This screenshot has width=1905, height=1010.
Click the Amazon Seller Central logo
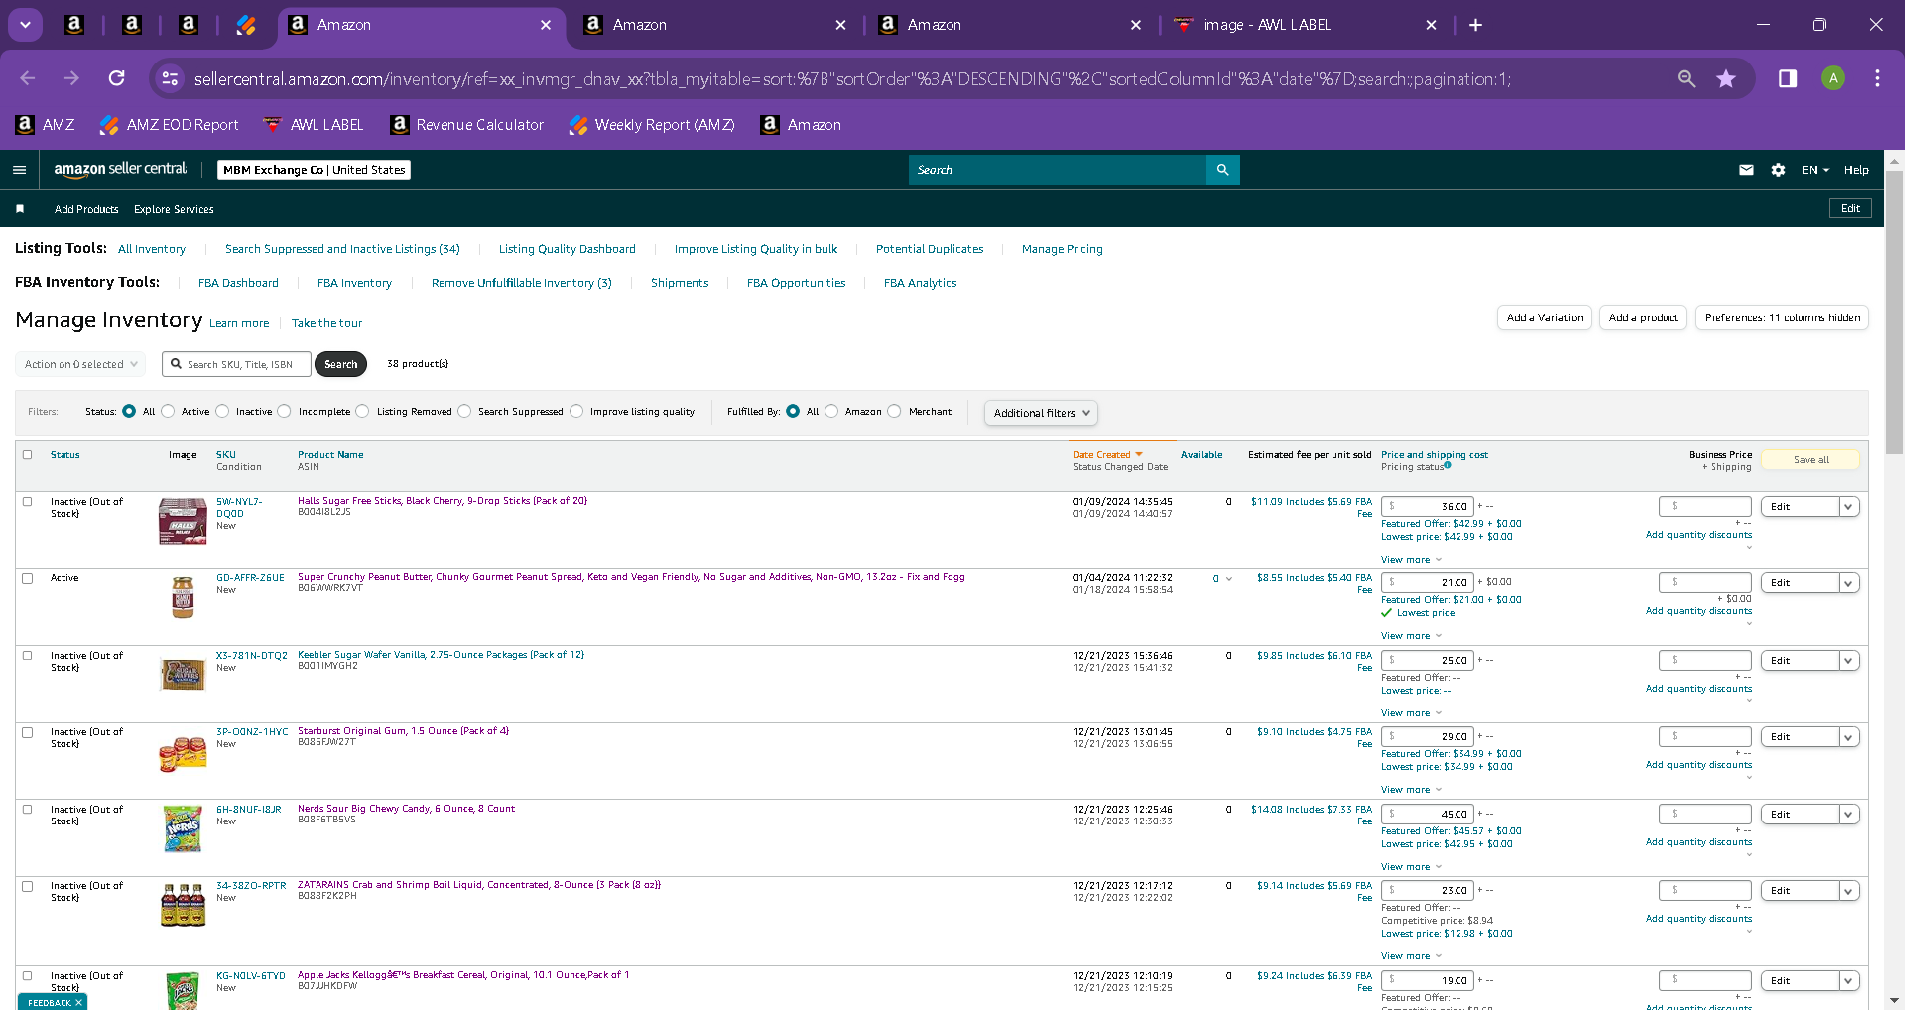120,169
